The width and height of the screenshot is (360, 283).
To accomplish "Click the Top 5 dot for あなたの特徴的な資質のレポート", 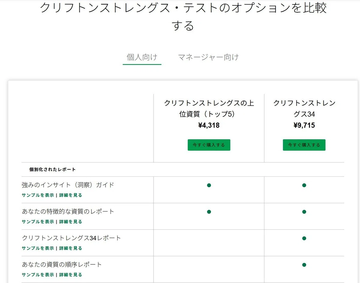I will pyautogui.click(x=209, y=212).
